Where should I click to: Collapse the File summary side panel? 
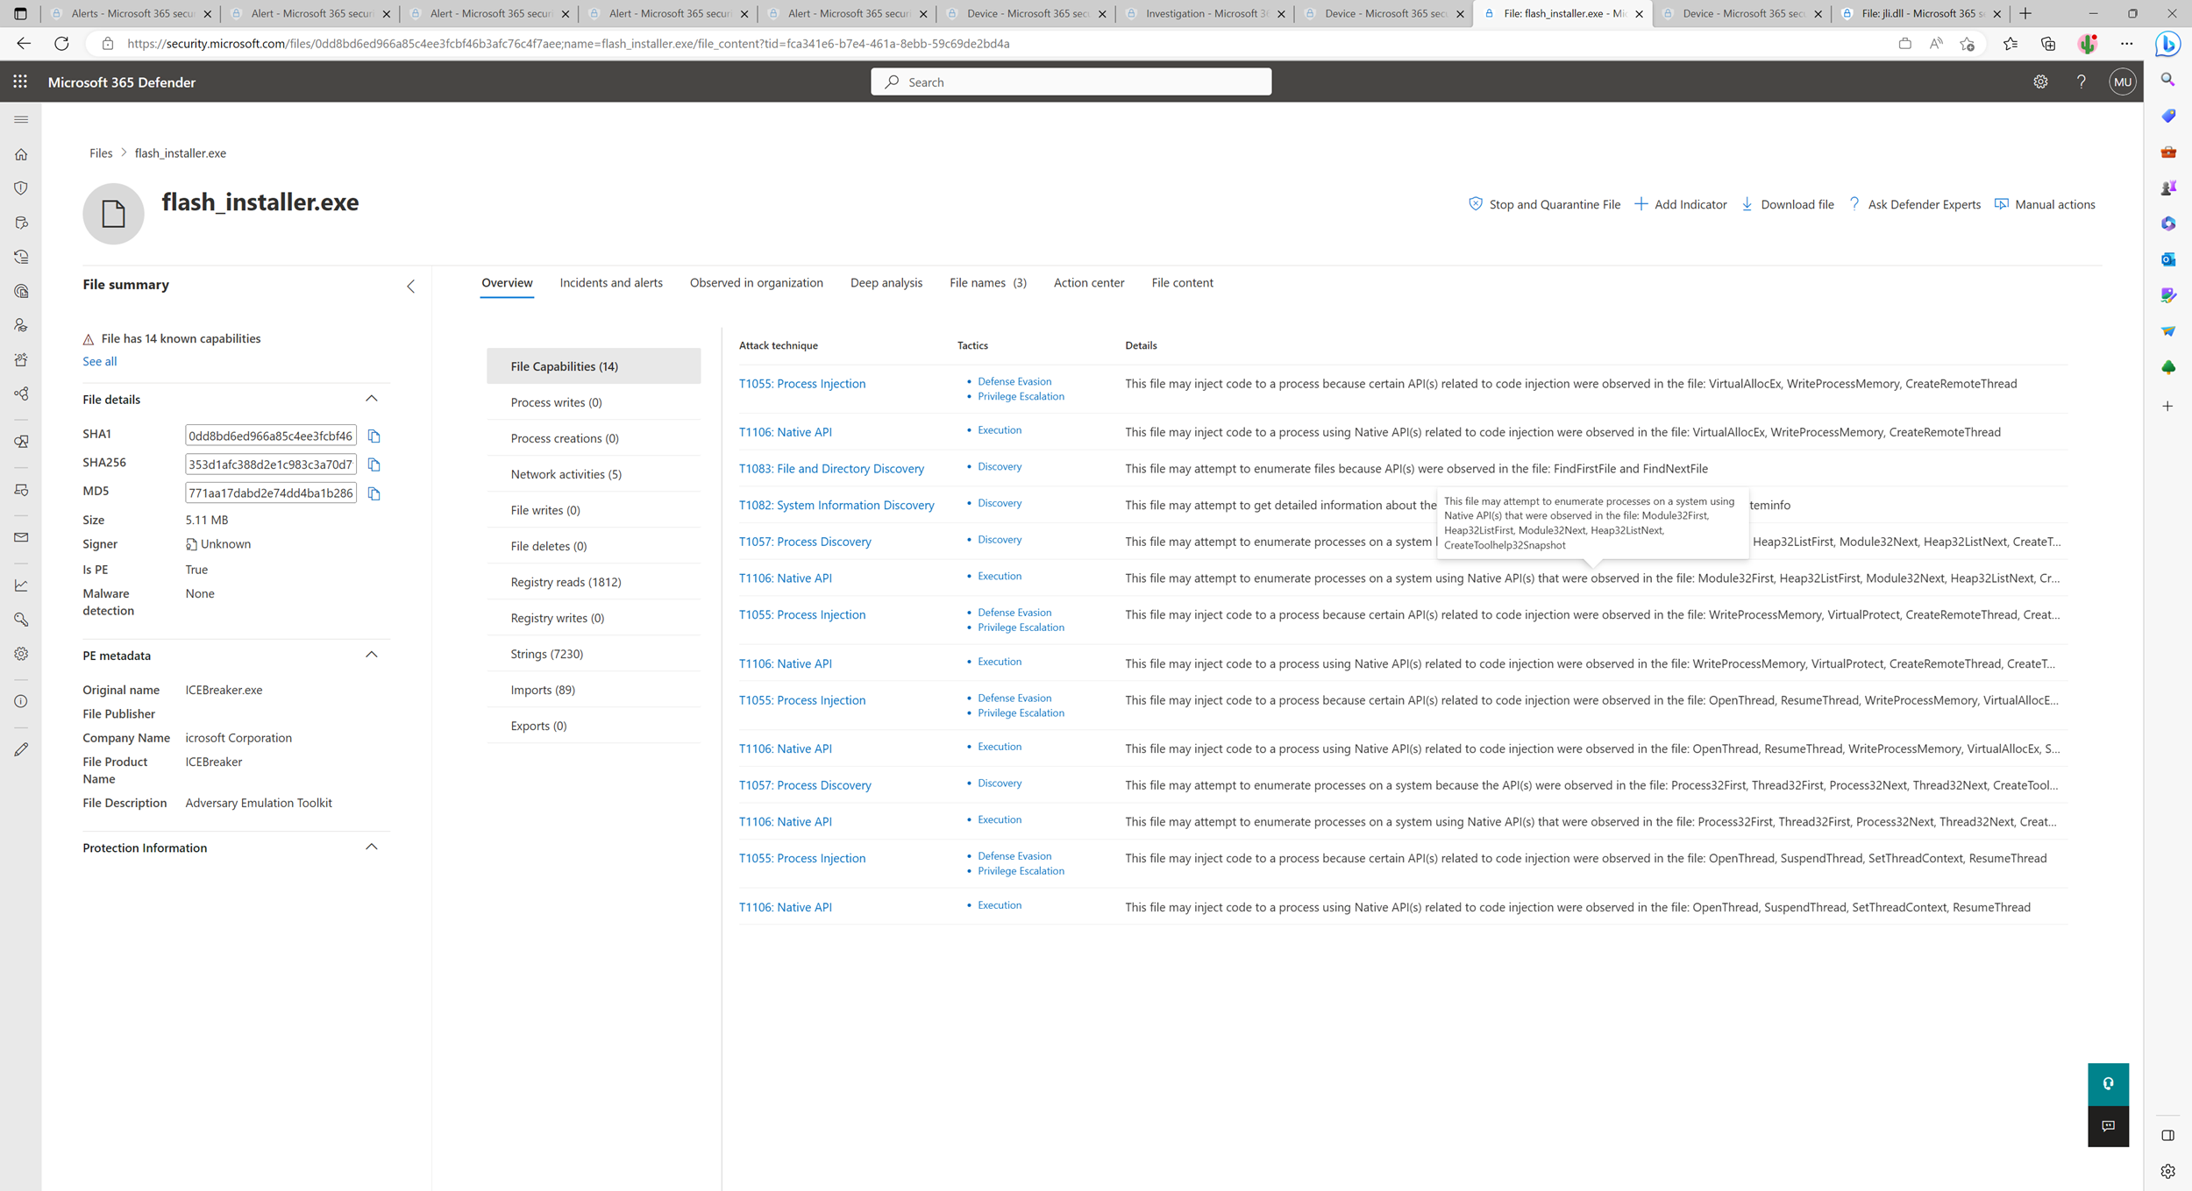[410, 287]
